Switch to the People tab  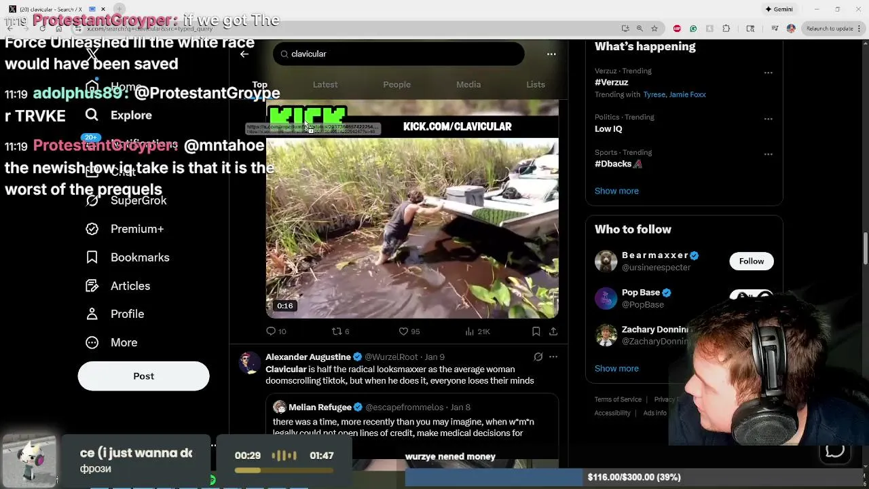(396, 84)
